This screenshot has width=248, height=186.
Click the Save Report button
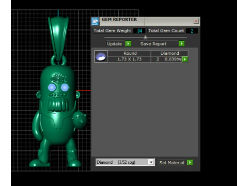[x=159, y=44]
